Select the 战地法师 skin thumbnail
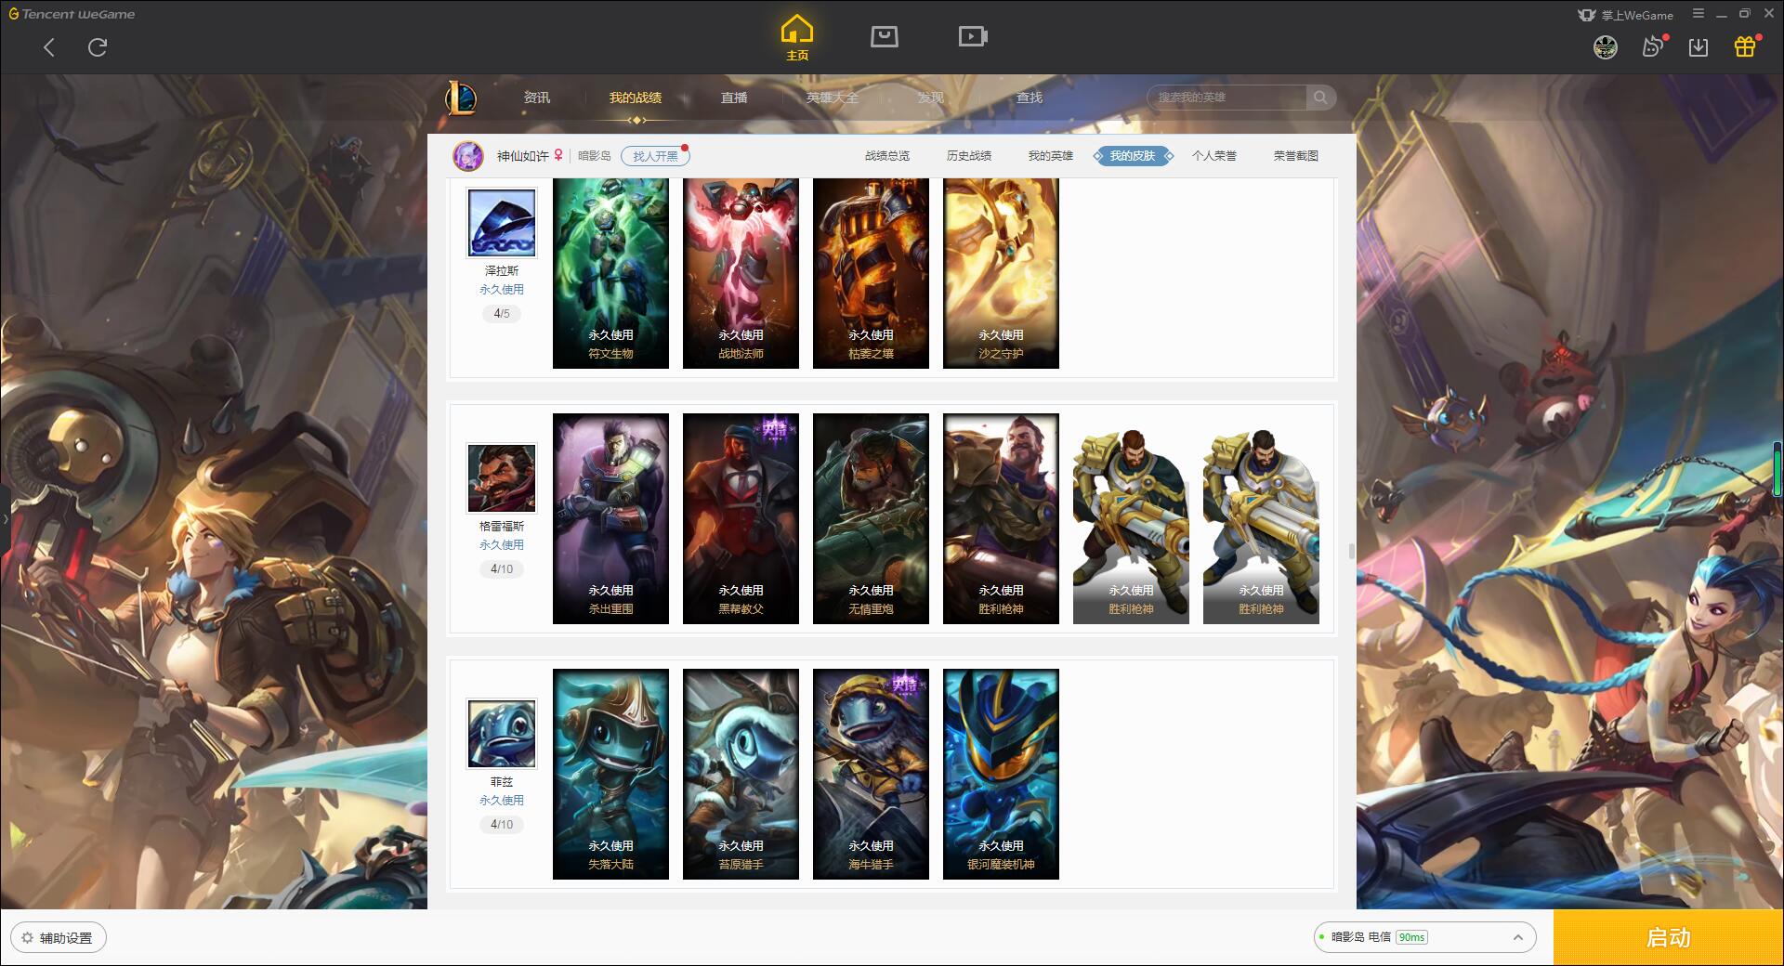 pos(741,274)
